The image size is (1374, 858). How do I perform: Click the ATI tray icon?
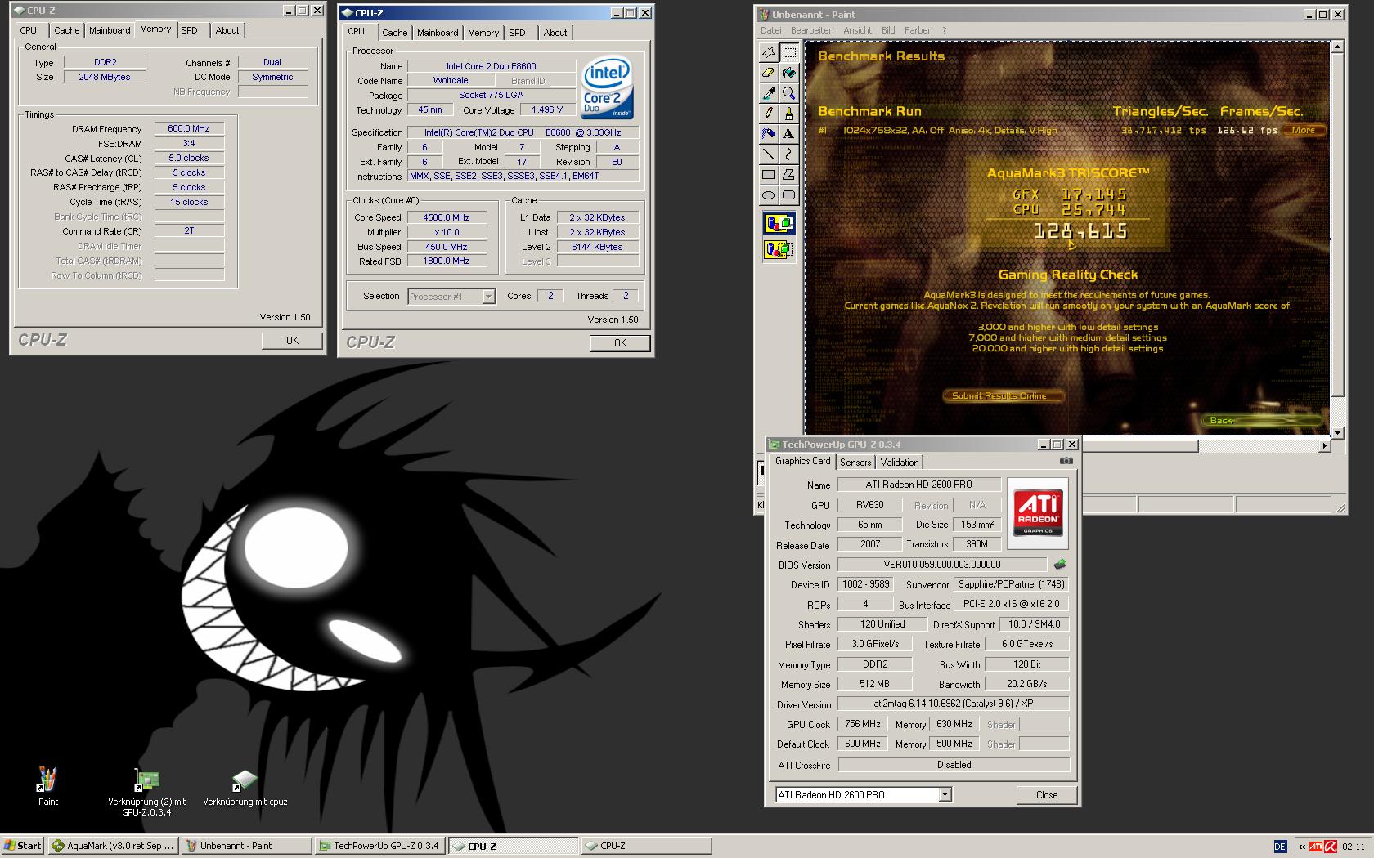point(1317,847)
